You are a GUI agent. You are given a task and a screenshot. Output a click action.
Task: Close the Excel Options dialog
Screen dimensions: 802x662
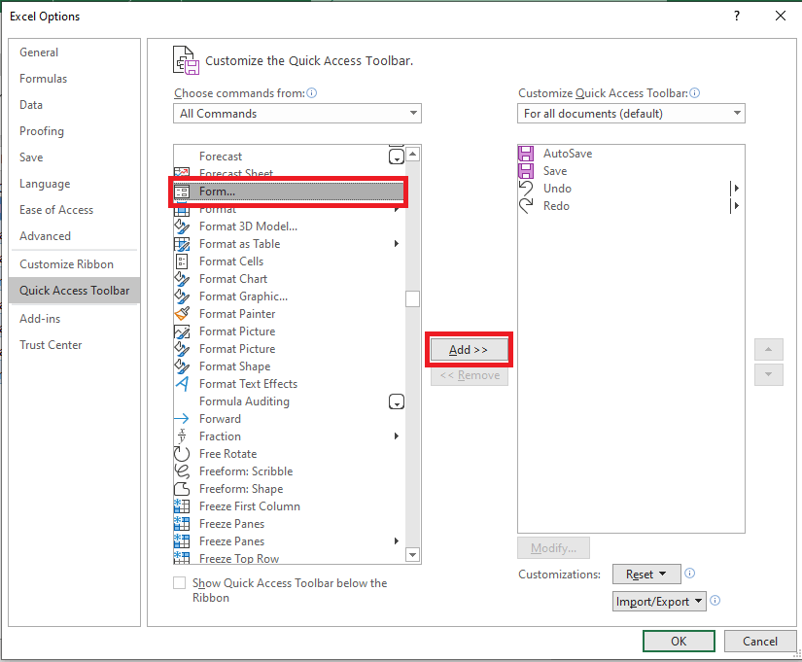coord(781,16)
